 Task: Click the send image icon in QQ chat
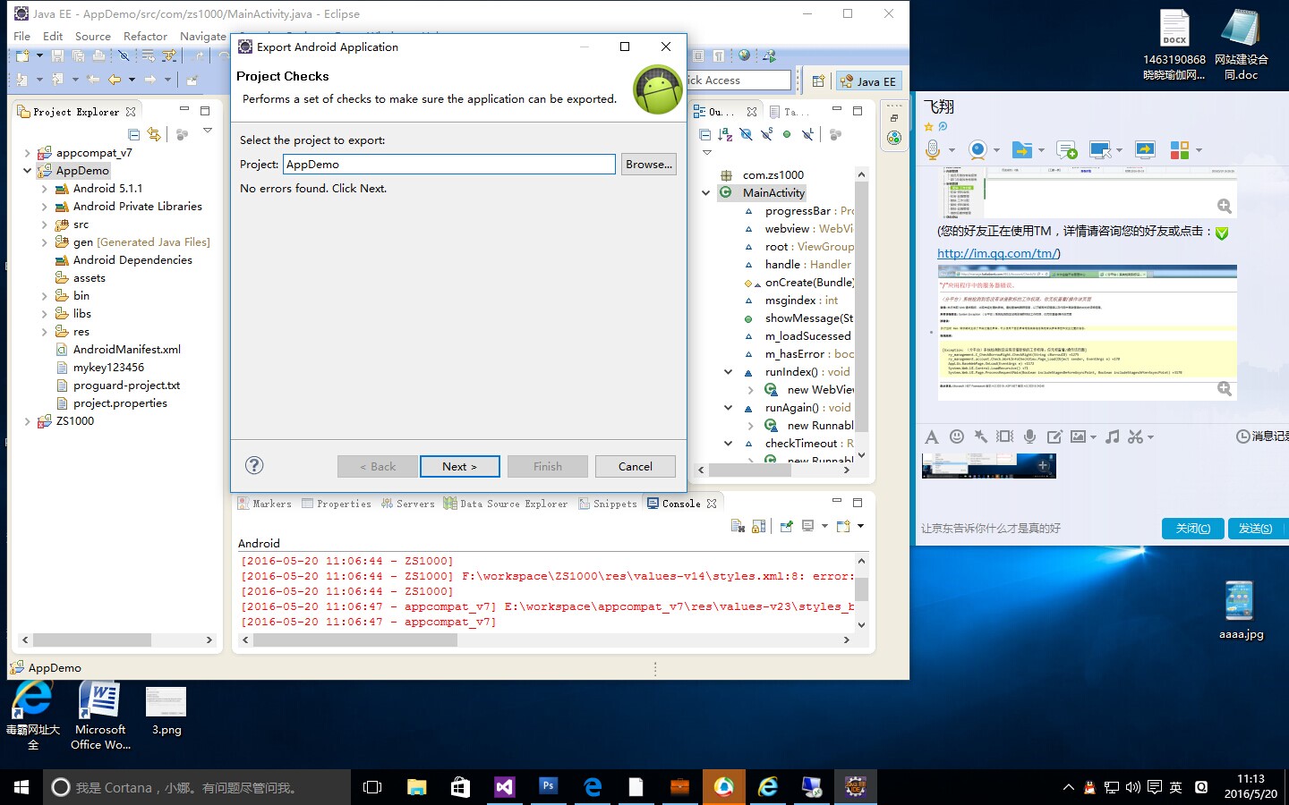pyautogui.click(x=1079, y=436)
